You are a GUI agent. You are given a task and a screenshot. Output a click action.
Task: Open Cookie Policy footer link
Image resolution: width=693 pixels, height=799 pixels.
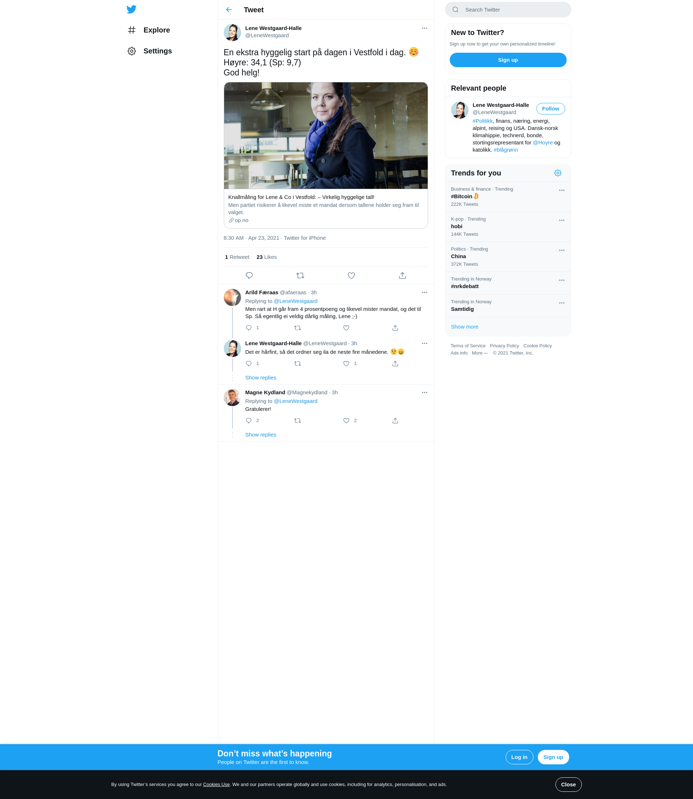pos(537,346)
